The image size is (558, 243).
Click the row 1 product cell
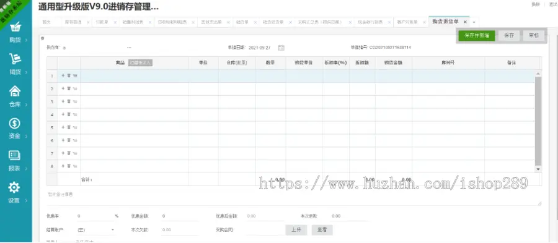[134, 75]
